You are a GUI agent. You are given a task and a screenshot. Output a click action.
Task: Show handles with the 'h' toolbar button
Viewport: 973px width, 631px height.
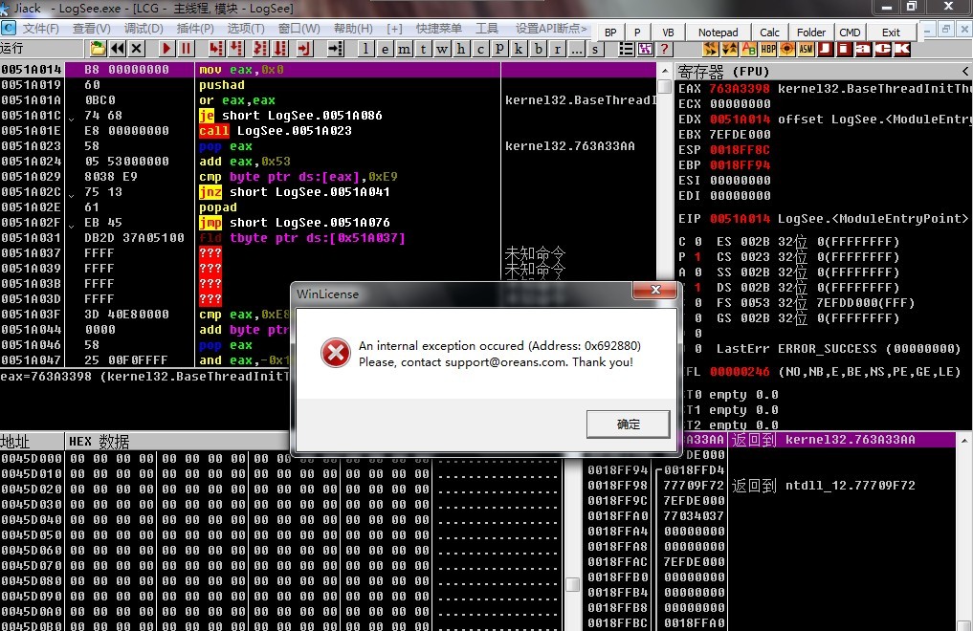[461, 49]
